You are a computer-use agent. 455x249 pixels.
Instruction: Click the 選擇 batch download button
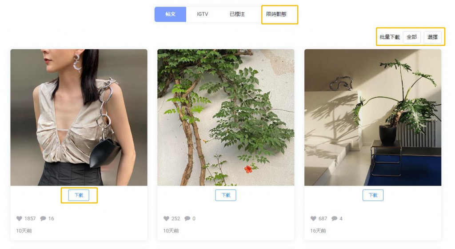432,37
